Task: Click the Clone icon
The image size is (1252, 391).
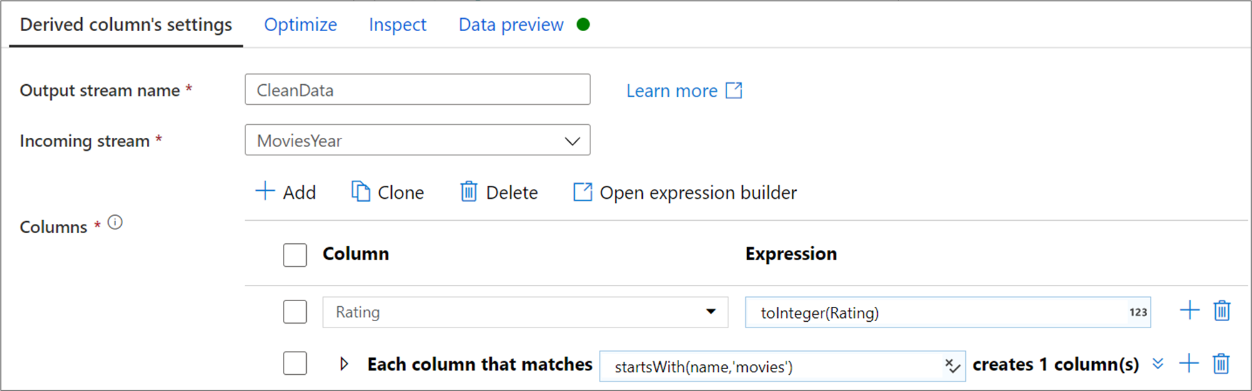Action: 360,191
